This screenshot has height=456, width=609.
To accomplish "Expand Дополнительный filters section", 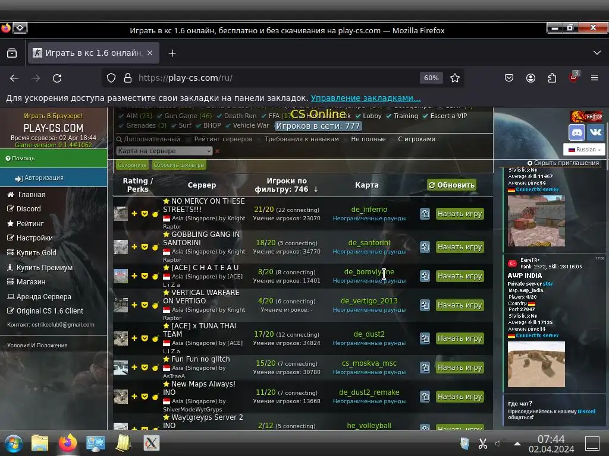I will (x=148, y=139).
